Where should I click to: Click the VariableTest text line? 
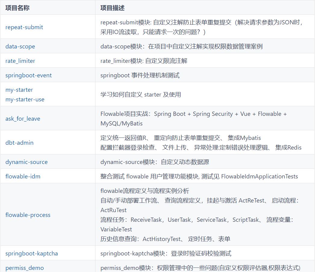point(116,230)
